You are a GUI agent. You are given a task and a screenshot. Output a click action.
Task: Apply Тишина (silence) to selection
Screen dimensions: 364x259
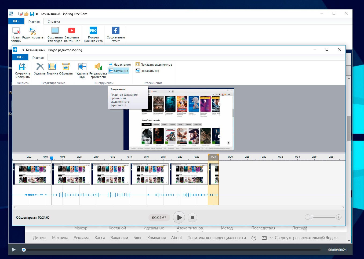click(x=52, y=69)
